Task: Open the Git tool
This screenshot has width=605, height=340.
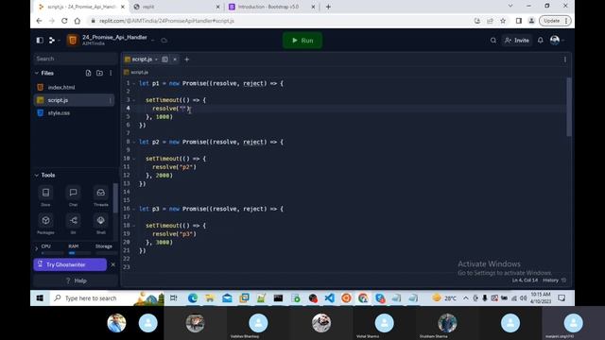Action: [74, 224]
